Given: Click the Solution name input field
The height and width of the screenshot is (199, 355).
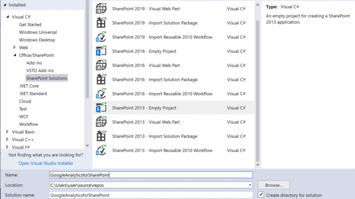Looking at the screenshot, I should click(151, 195).
